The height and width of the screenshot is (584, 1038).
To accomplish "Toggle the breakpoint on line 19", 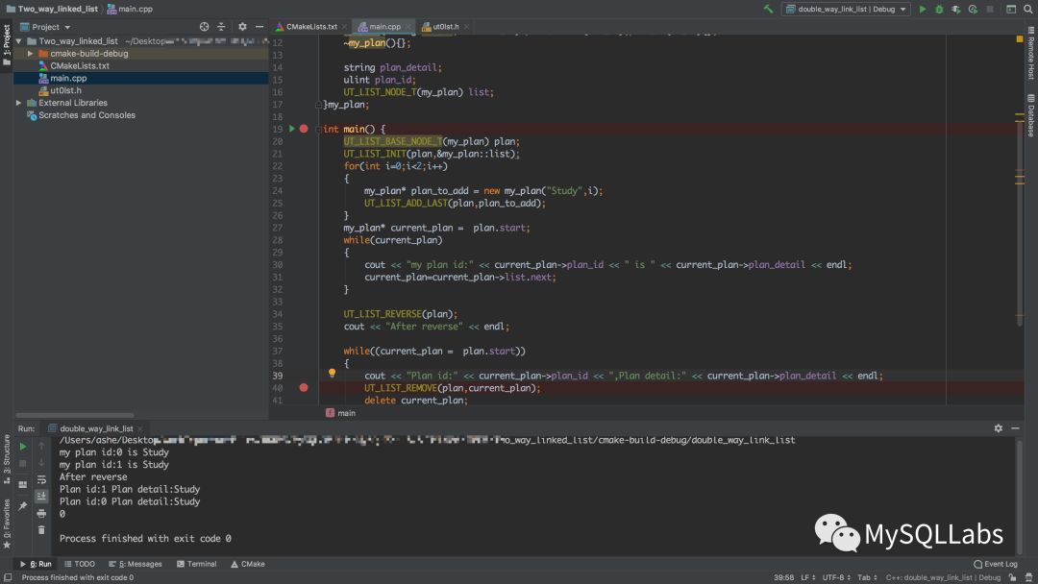I will click(x=304, y=129).
